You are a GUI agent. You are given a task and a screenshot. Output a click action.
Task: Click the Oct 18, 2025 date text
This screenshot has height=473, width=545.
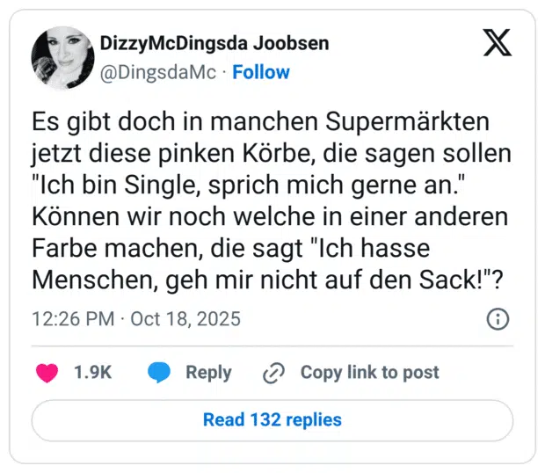tap(185, 318)
